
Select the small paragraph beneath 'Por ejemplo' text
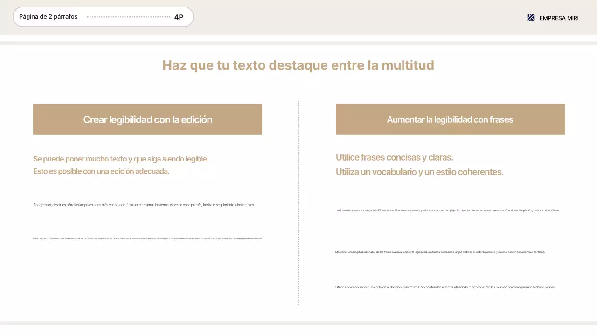[147, 238]
